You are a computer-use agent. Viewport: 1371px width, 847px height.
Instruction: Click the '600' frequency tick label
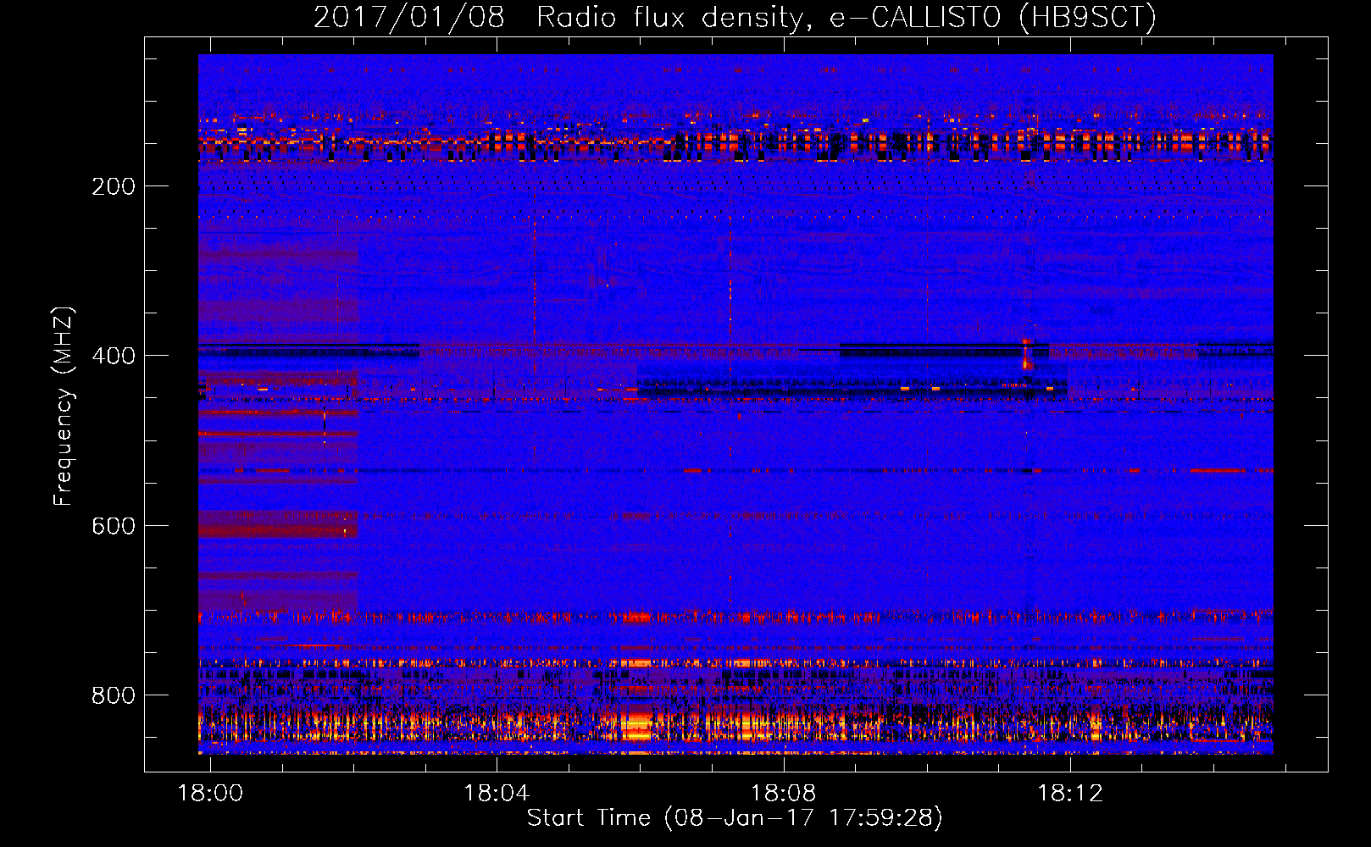(114, 526)
